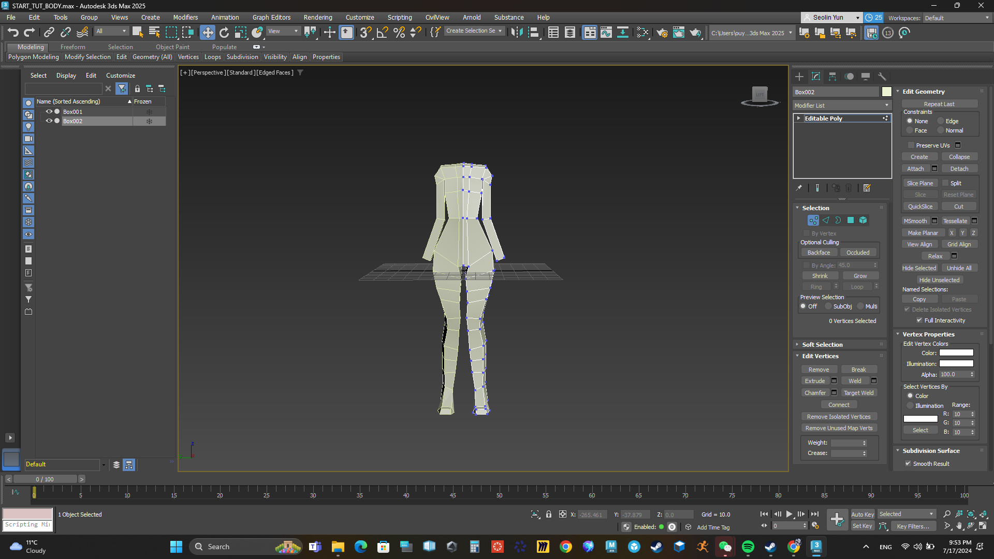Open the Utilities wrench panel tab
This screenshot has height=559, width=994.
[882, 77]
